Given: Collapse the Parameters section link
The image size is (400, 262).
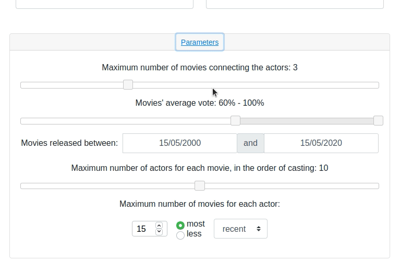Looking at the screenshot, I should pos(200,42).
